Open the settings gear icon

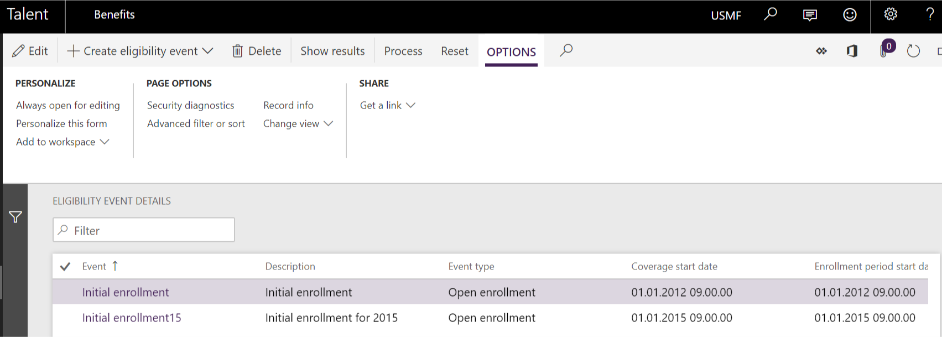click(x=891, y=14)
